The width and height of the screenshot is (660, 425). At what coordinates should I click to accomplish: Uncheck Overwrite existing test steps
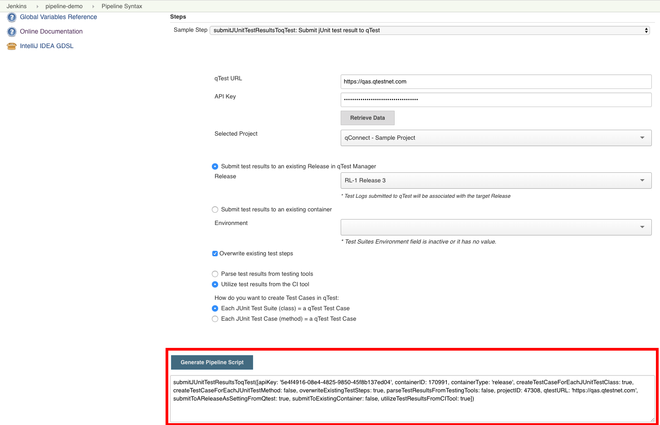point(215,254)
